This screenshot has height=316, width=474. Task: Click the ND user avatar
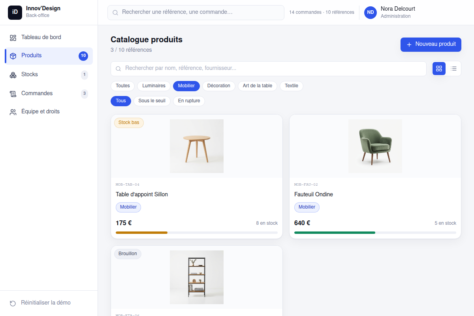click(371, 13)
